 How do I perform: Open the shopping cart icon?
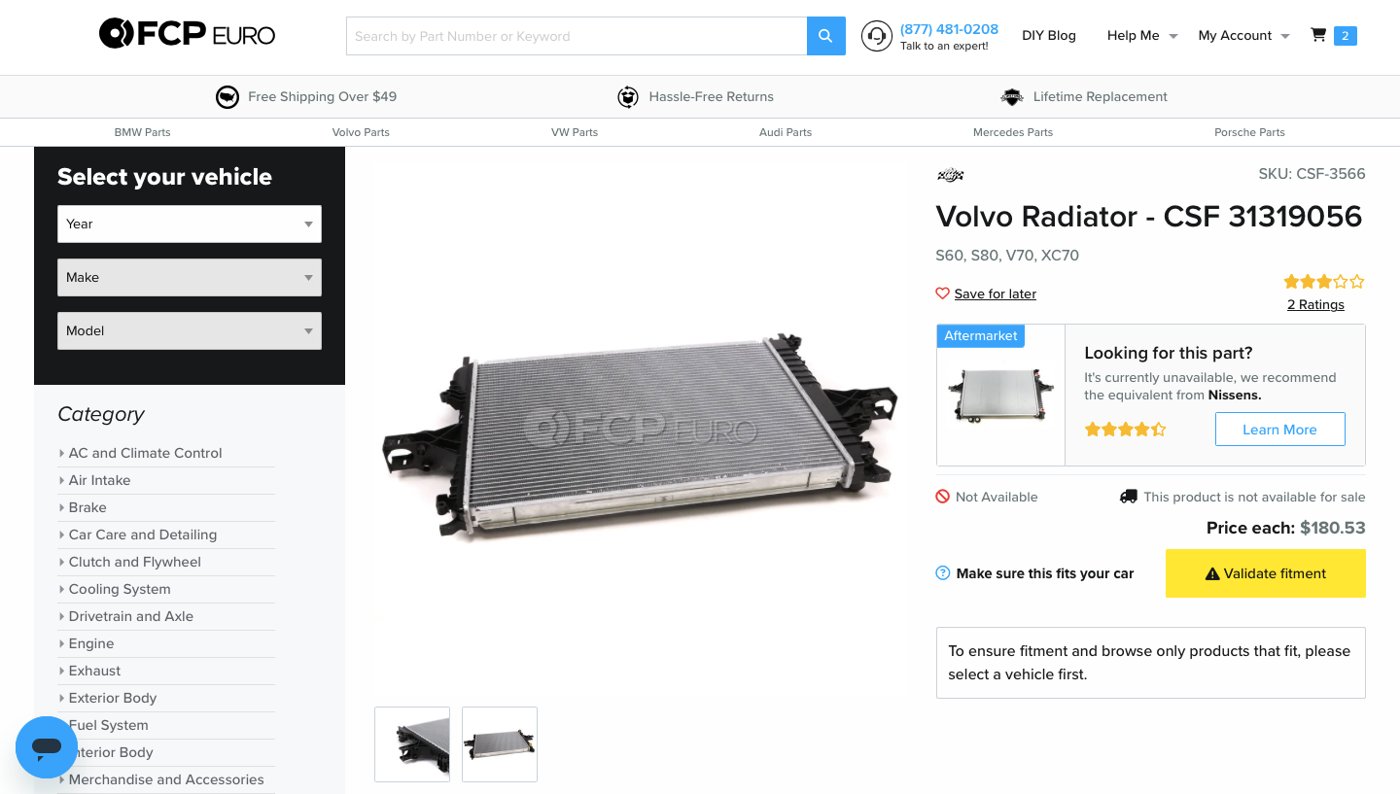coord(1318,35)
